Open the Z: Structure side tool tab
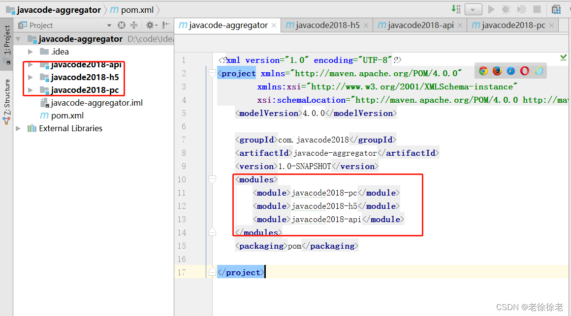This screenshot has height=316, width=571. 7,102
